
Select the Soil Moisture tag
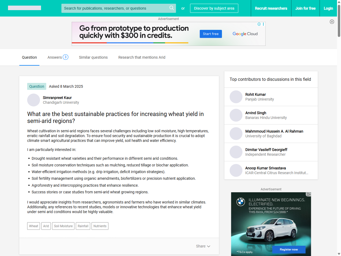click(63, 226)
